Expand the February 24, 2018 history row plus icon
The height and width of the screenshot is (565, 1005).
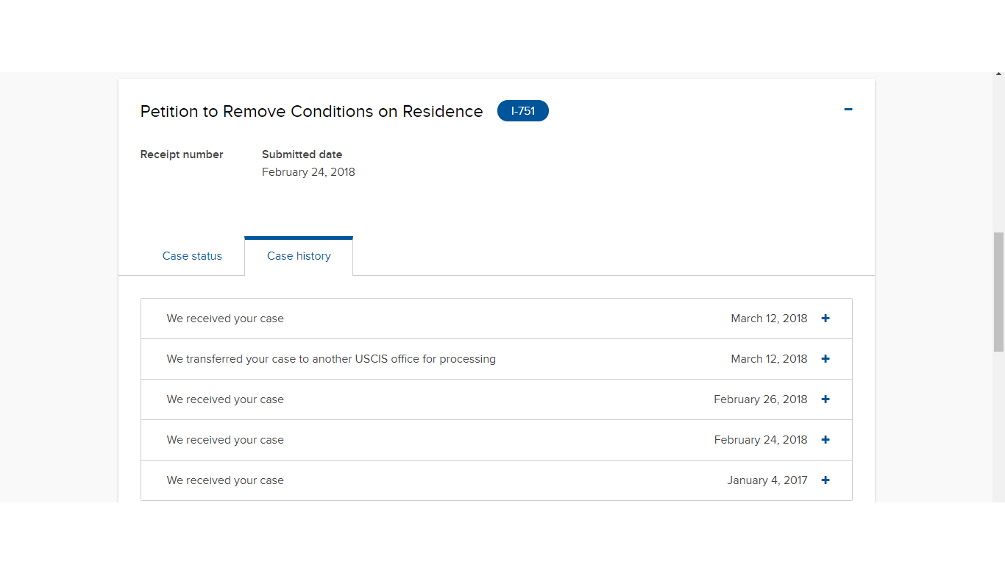pyautogui.click(x=825, y=440)
